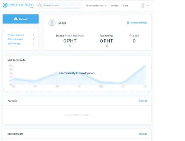The width and height of the screenshot is (185, 141).
Task: Click Your portfolio is empty message
Action: (x=77, y=115)
